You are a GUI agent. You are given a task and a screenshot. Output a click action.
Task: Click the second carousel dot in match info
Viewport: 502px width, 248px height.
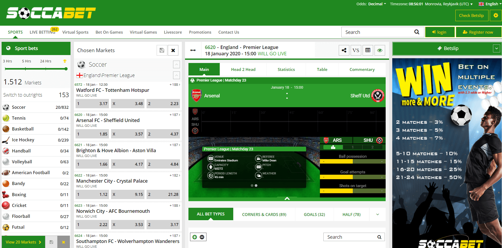[x=256, y=186]
